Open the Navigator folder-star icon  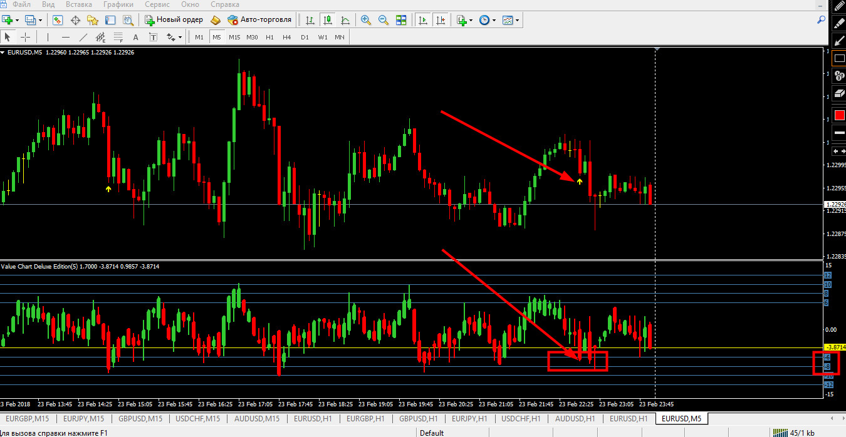pyautogui.click(x=93, y=20)
